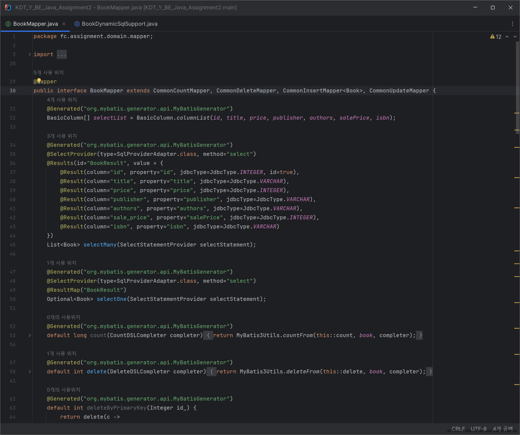Click the '0개의 사용위치' hint above deleteByPrimaryKey
This screenshot has width=520, height=435.
[x=63, y=390]
